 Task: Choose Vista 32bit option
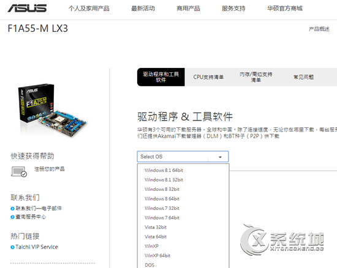click(156, 227)
